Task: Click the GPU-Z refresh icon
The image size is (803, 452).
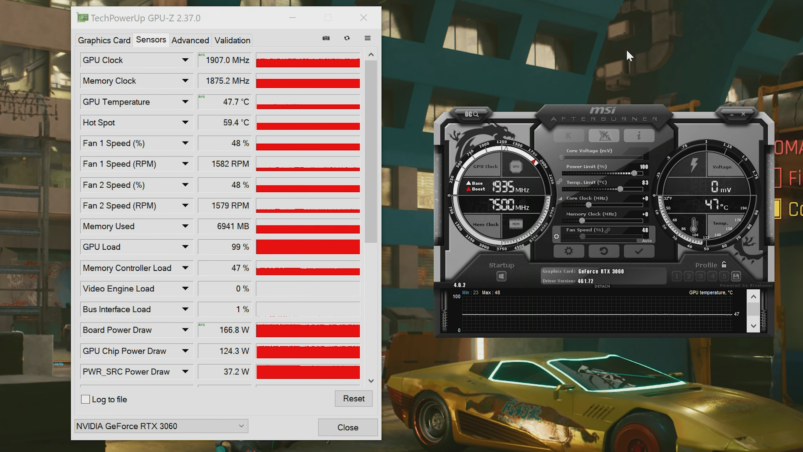Action: 347,38
